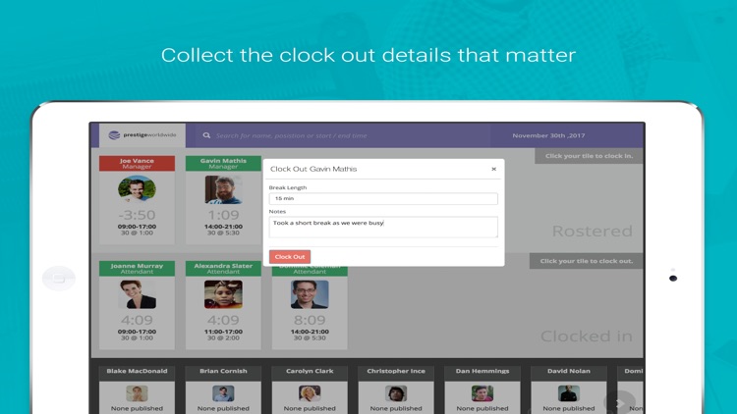Click Alexandra Slater's 11:00-17:00 shift time

click(x=223, y=332)
